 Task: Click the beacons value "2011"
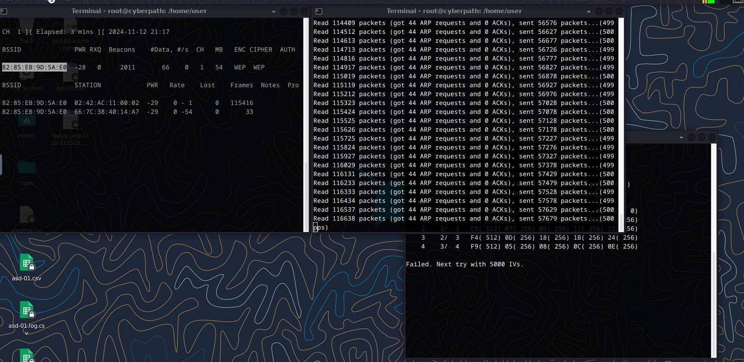click(x=127, y=67)
